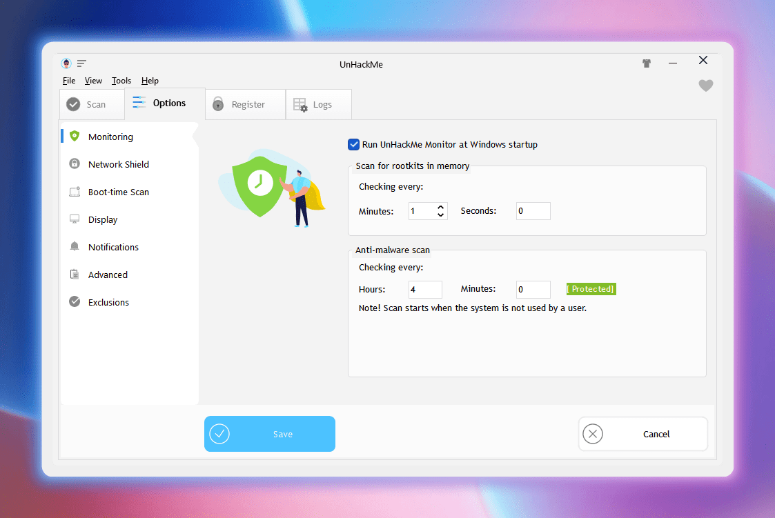Click the checkmark circle on Save button
Image resolution: width=775 pixels, height=518 pixels.
(x=219, y=434)
